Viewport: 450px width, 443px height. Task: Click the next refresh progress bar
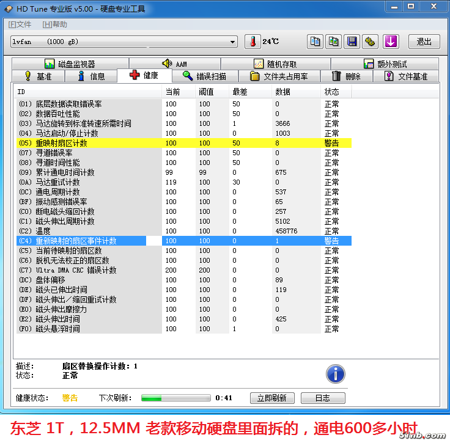175,398
